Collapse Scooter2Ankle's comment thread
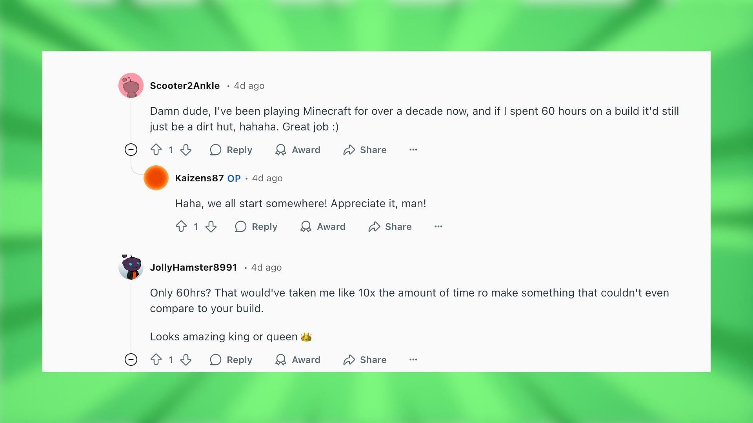This screenshot has height=423, width=753. pos(131,150)
